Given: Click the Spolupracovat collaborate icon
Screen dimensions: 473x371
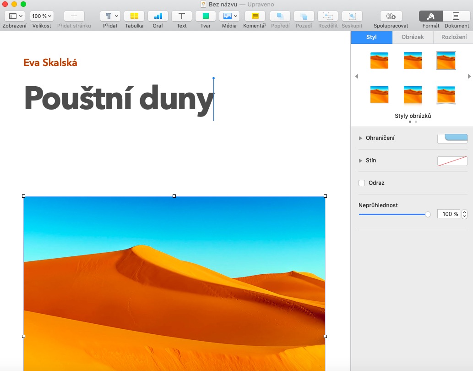Looking at the screenshot, I should tap(391, 16).
